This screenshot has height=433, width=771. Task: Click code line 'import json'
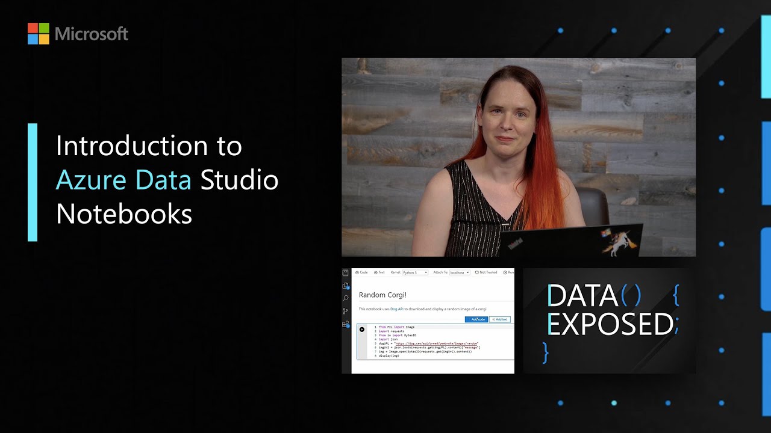click(x=388, y=339)
